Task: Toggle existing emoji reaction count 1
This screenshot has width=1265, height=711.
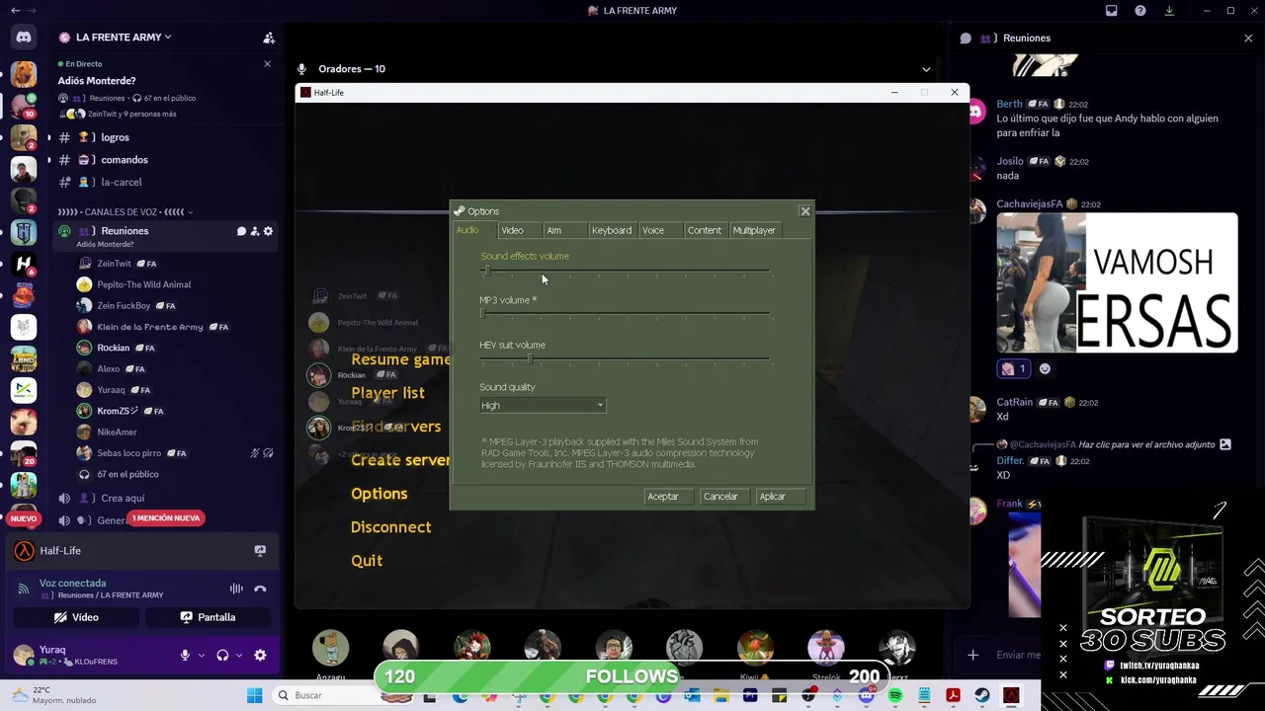Action: [1013, 369]
